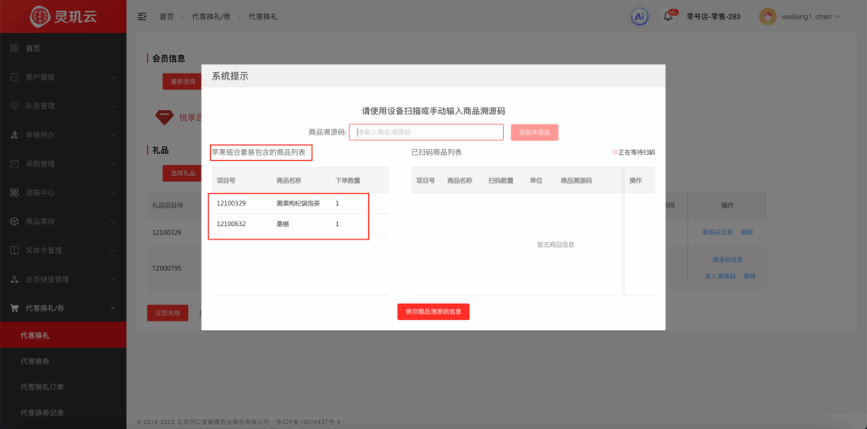Click the 商品寄存 cube icon in sidebar

point(14,222)
